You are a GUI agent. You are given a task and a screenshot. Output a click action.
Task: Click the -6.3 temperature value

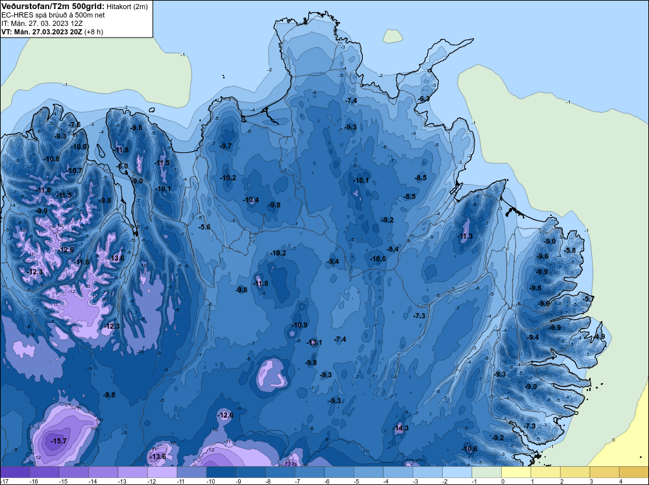click(x=424, y=99)
